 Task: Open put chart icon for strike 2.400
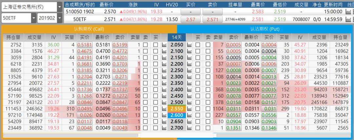click(x=189, y=89)
